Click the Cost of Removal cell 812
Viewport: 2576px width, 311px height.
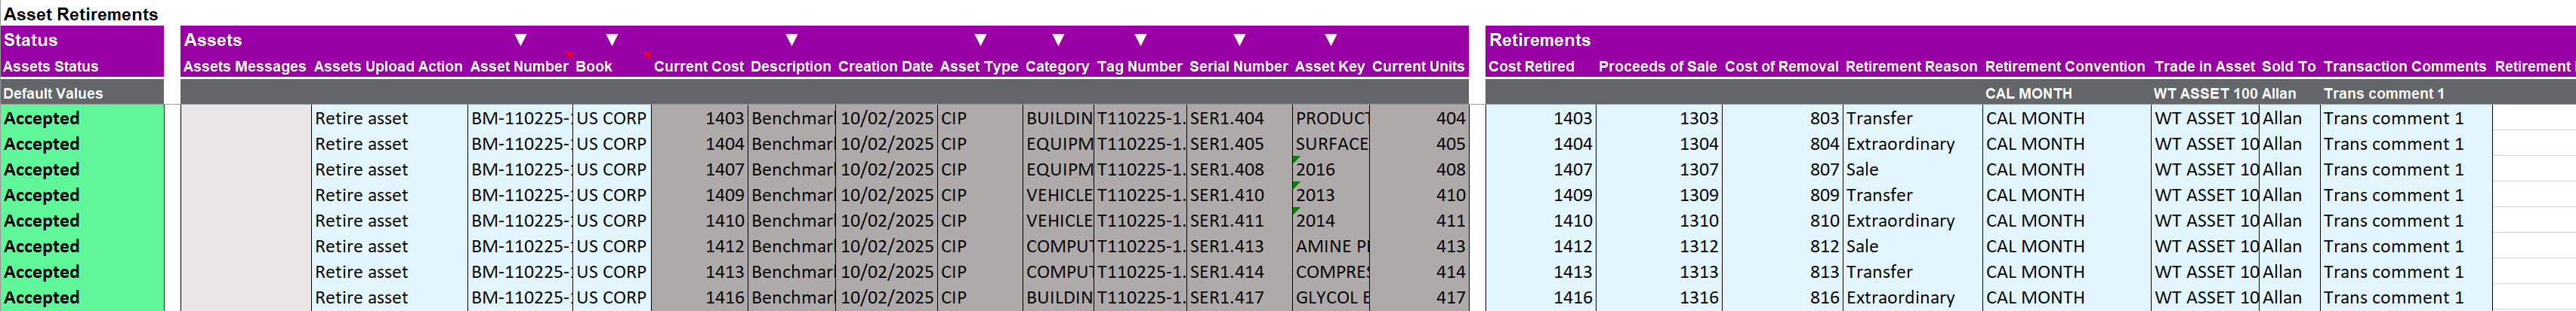coord(1782,247)
